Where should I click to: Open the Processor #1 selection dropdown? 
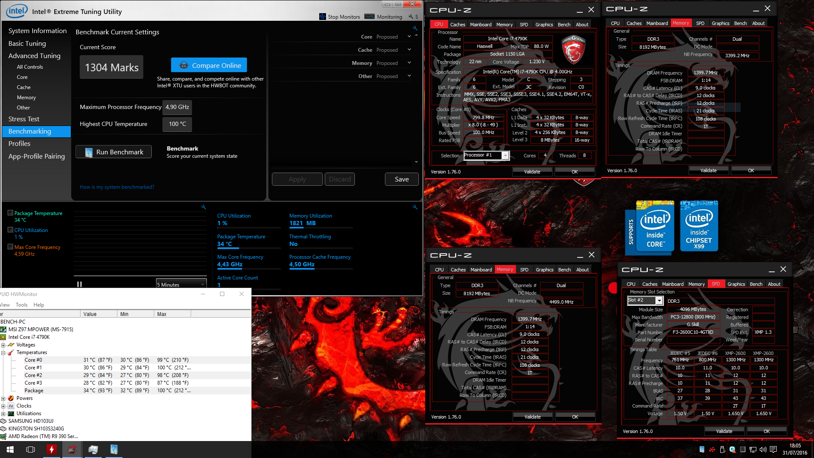(x=505, y=156)
